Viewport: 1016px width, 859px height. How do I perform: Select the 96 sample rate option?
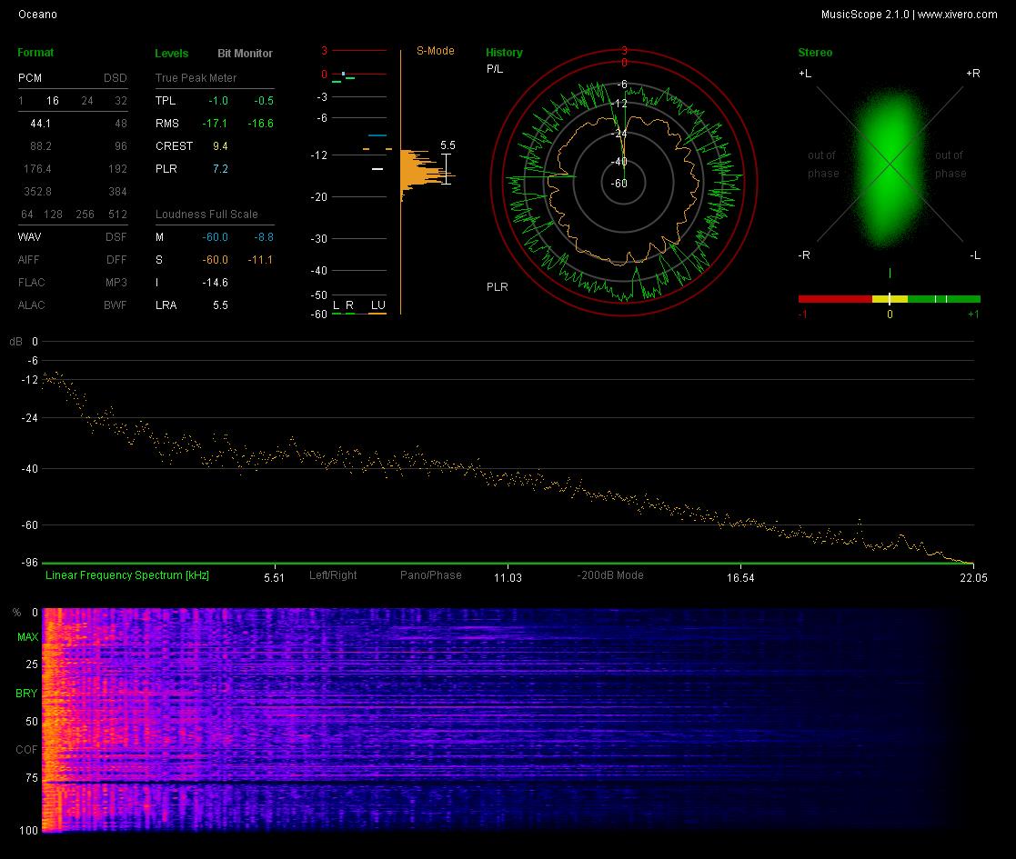(x=121, y=145)
